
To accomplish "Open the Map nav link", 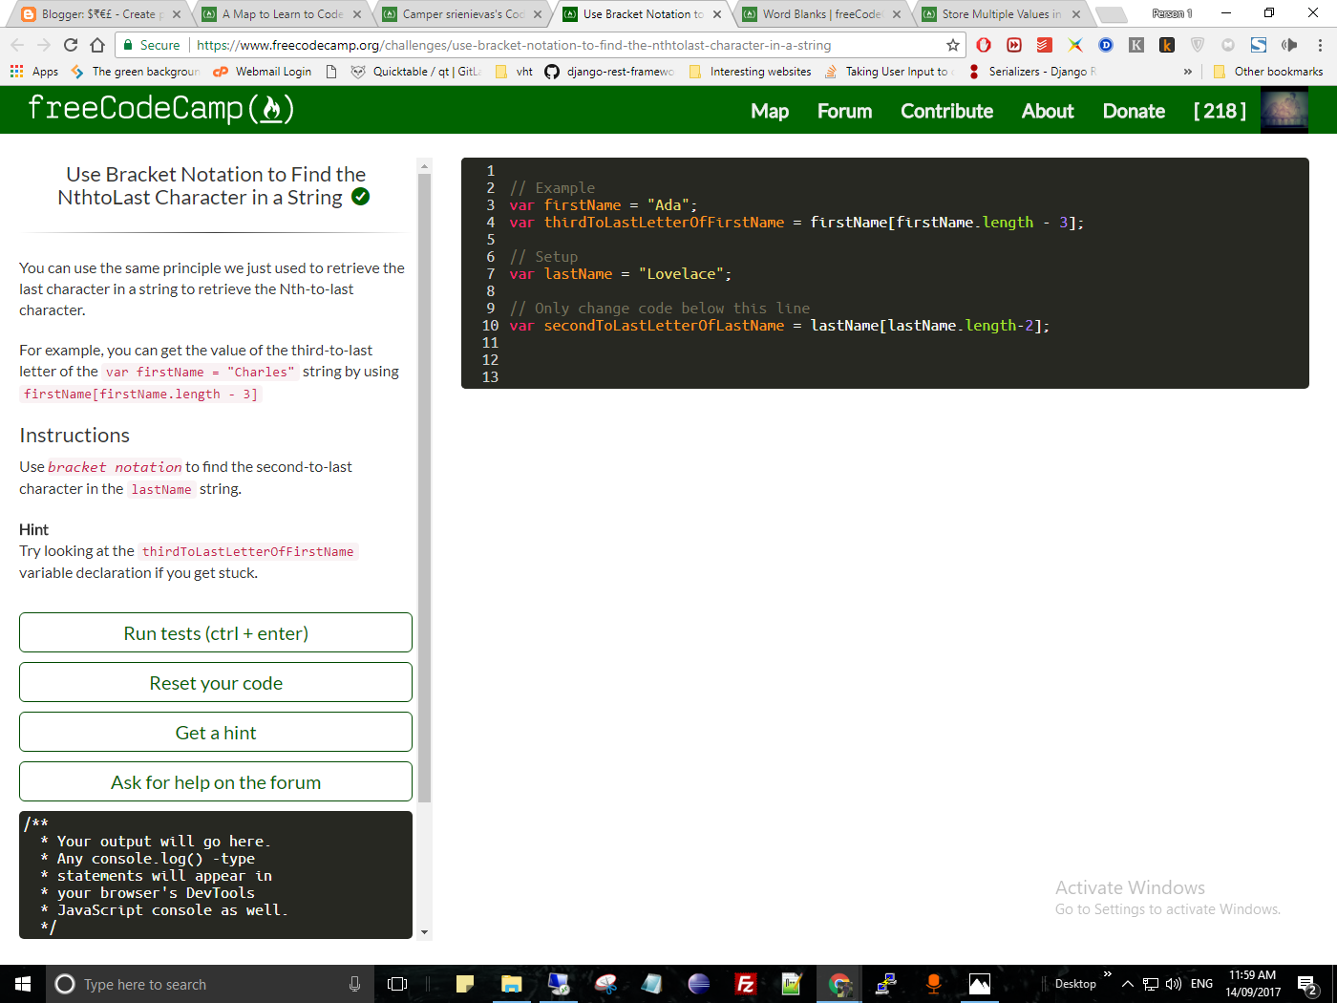I will (770, 111).
